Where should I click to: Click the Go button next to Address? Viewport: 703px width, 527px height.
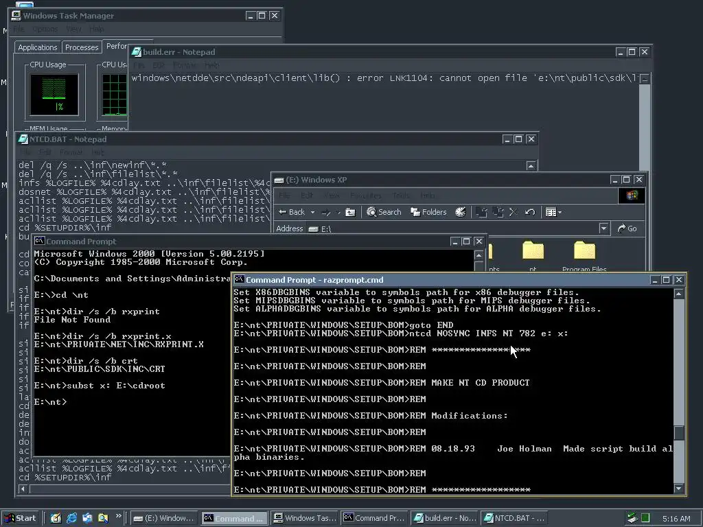(x=627, y=229)
